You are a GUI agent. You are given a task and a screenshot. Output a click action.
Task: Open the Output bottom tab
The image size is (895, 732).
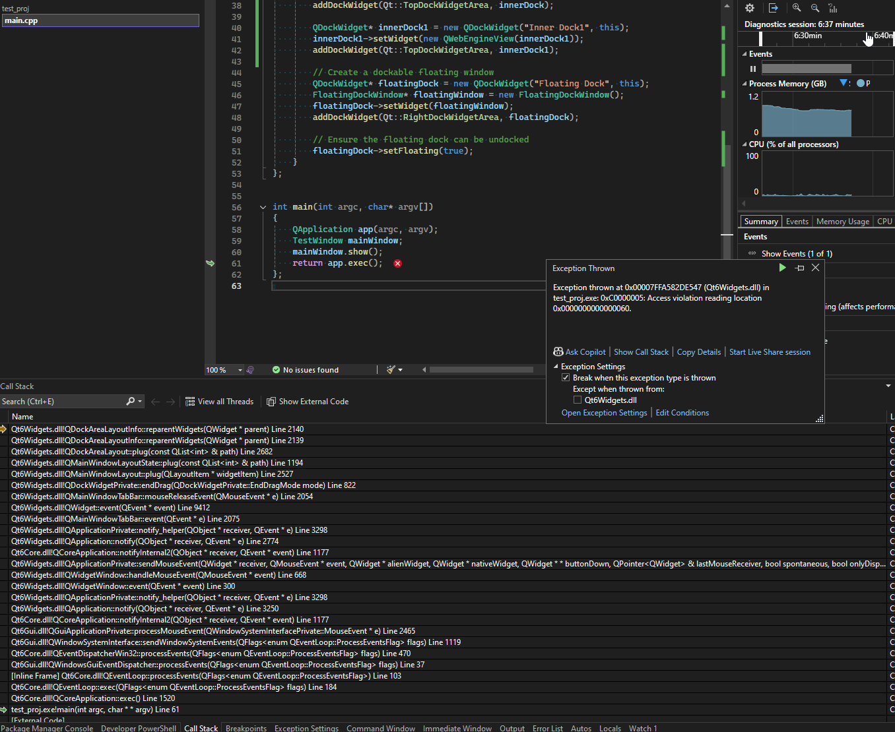pyautogui.click(x=512, y=728)
